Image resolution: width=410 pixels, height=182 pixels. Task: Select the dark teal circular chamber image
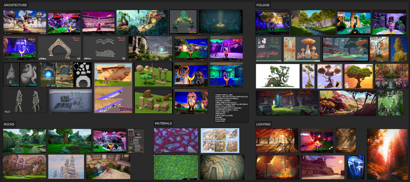point(220,22)
